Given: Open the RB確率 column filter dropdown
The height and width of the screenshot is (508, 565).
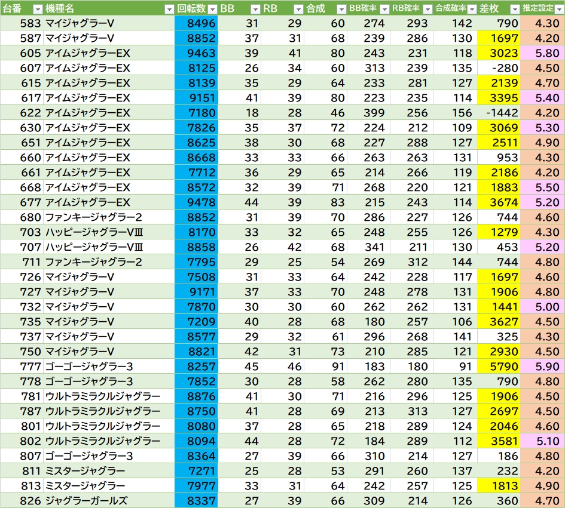Looking at the screenshot, I should pyautogui.click(x=427, y=10).
